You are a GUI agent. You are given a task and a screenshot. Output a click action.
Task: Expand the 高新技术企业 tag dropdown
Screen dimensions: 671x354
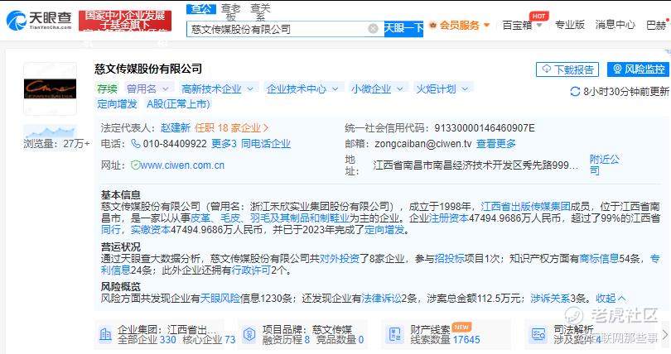coord(217,88)
